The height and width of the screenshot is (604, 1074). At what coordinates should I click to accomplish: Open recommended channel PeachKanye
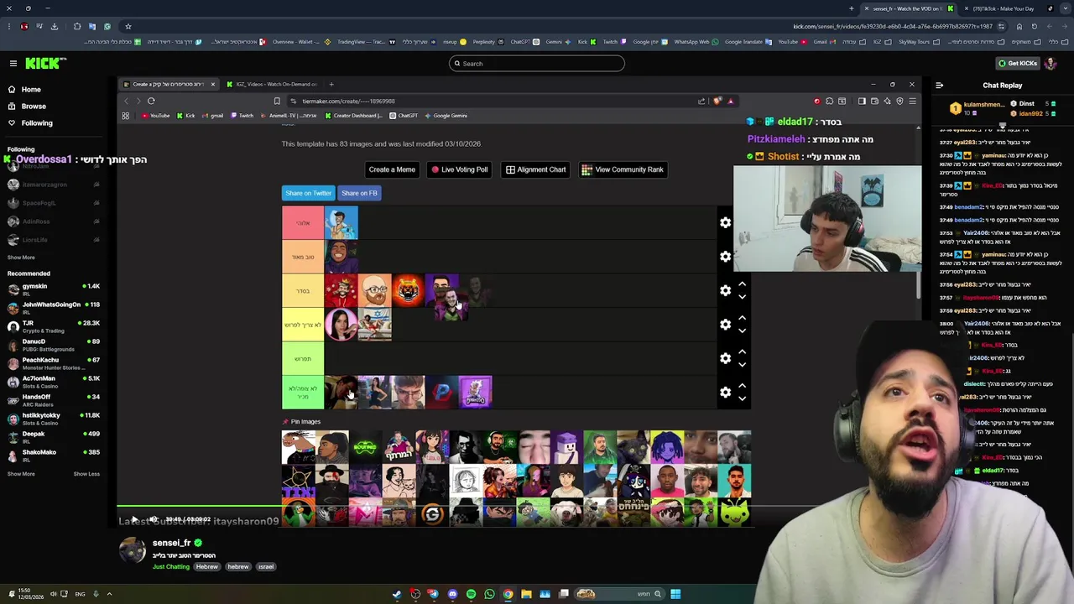[x=52, y=363]
